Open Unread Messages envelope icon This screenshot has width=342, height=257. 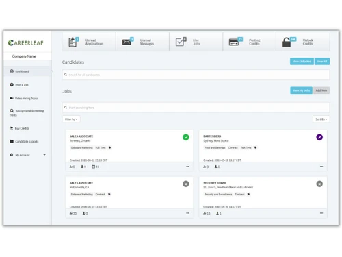[127, 41]
